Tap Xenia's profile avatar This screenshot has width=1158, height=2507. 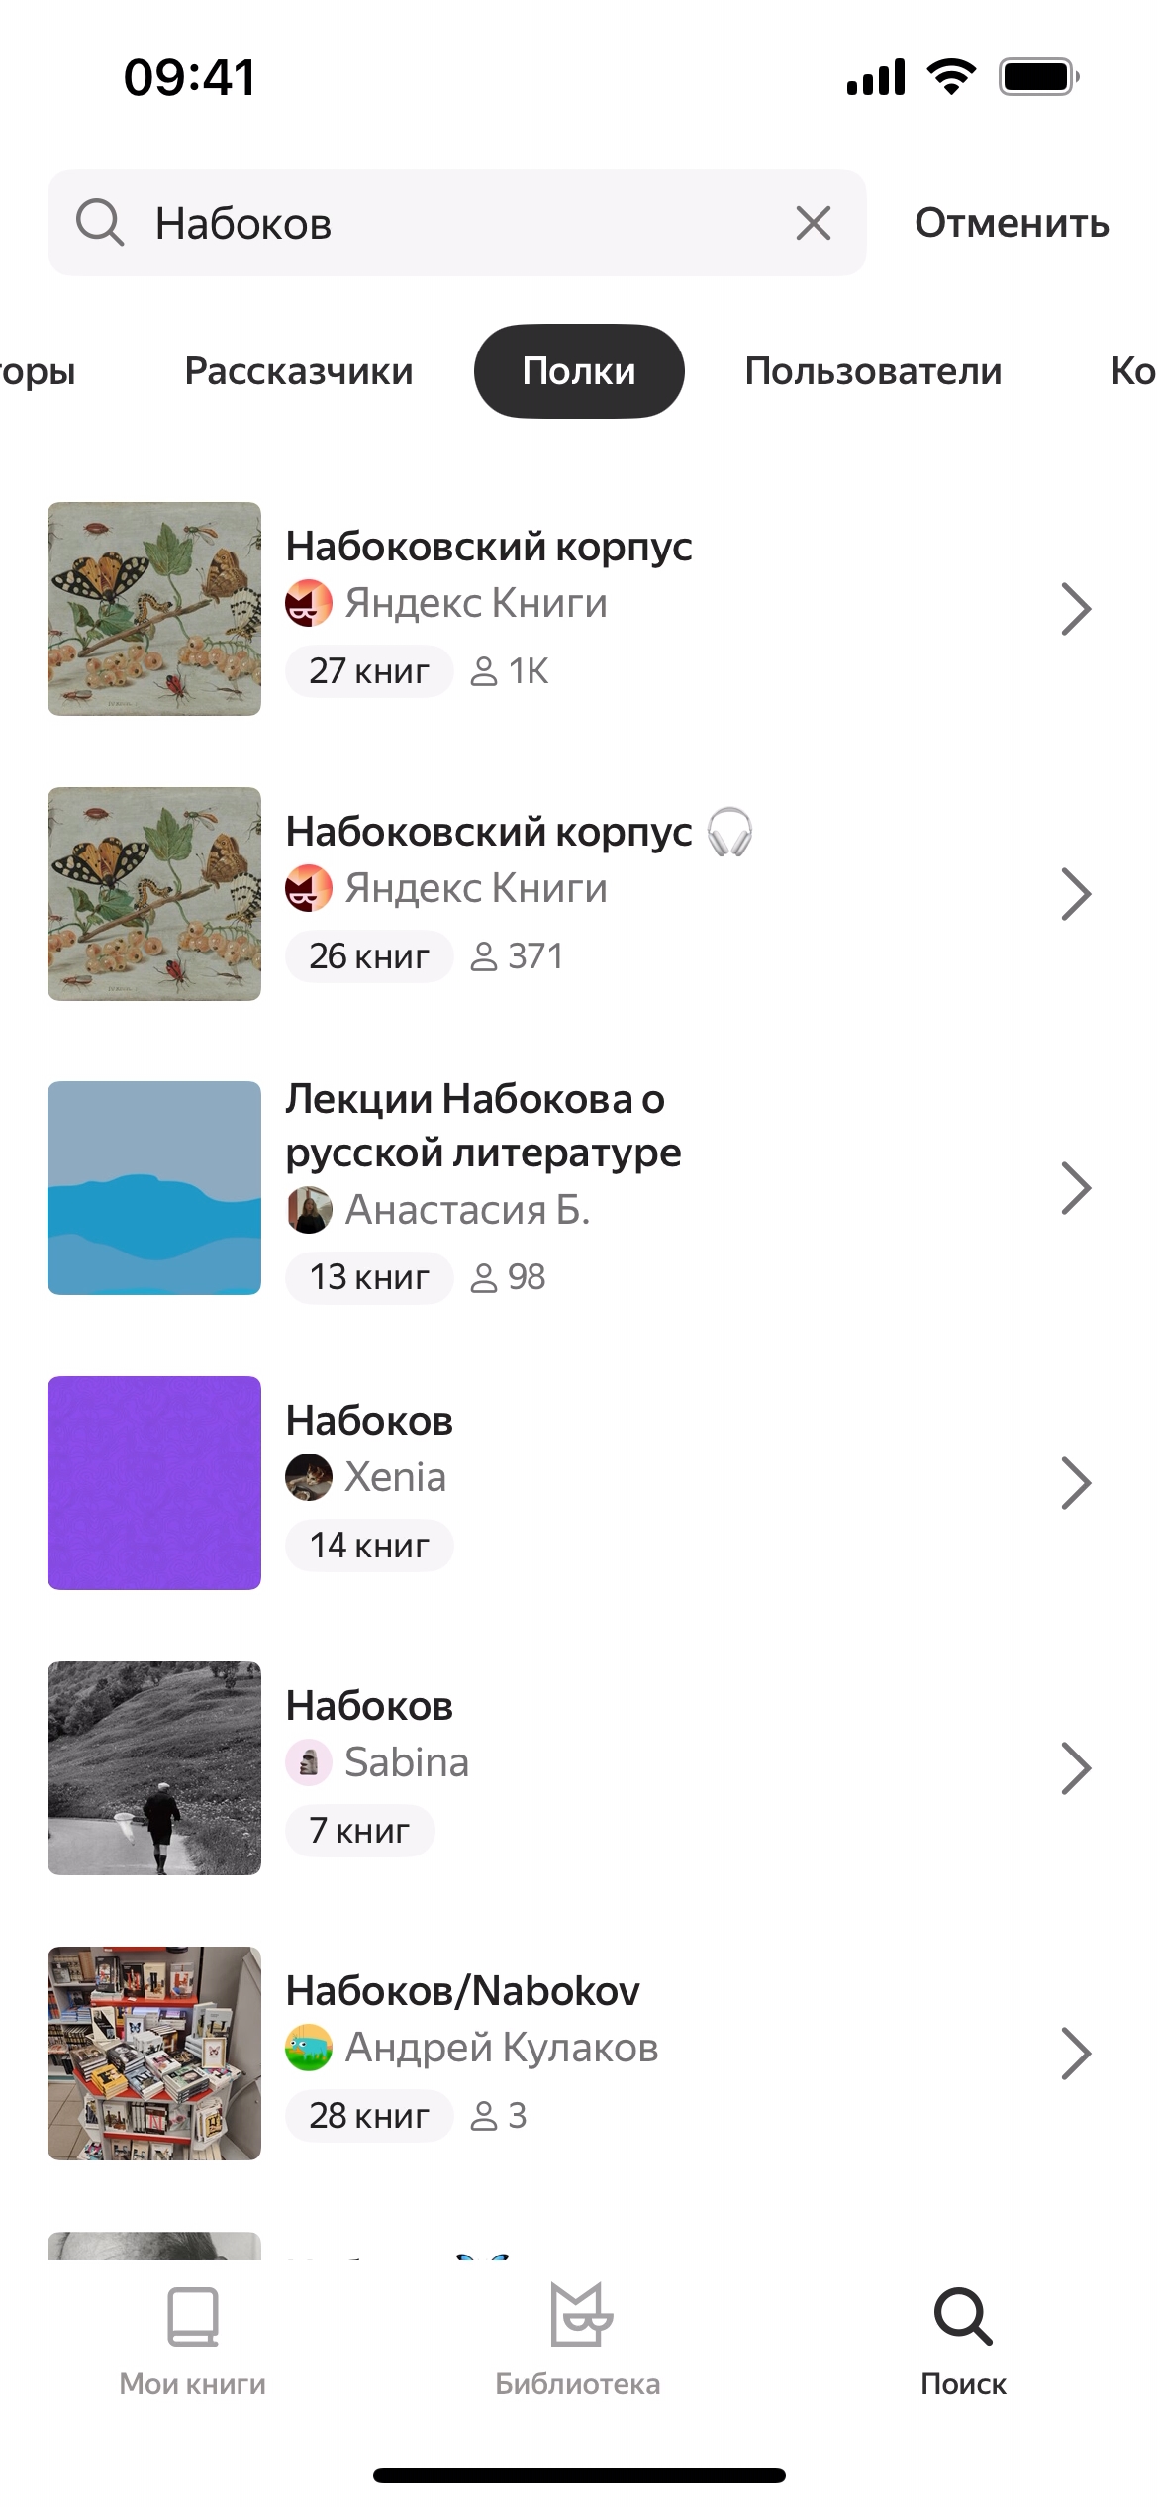(x=309, y=1477)
